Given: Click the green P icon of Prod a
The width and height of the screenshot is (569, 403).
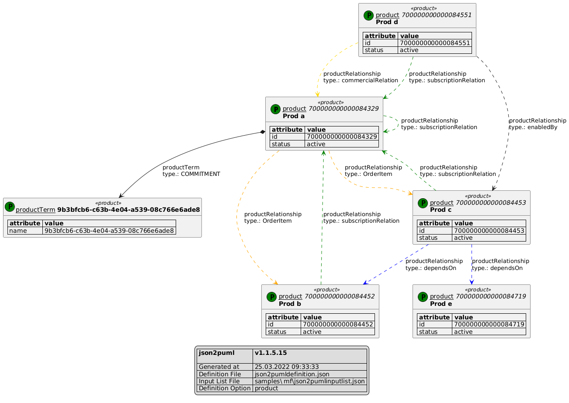Looking at the screenshot, I should (276, 109).
